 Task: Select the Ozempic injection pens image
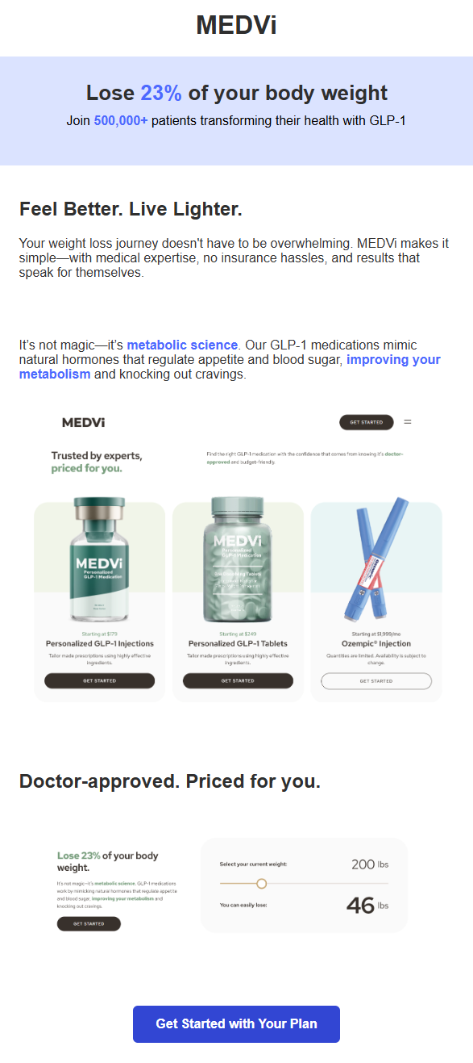pos(376,559)
